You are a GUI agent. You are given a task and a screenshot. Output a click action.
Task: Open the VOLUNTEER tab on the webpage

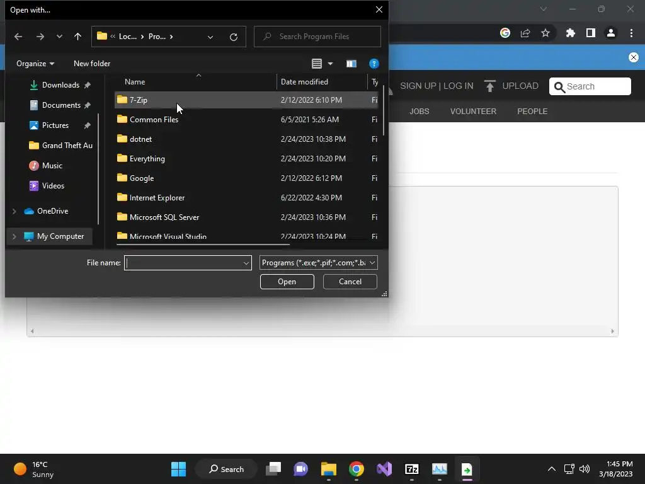pyautogui.click(x=473, y=112)
